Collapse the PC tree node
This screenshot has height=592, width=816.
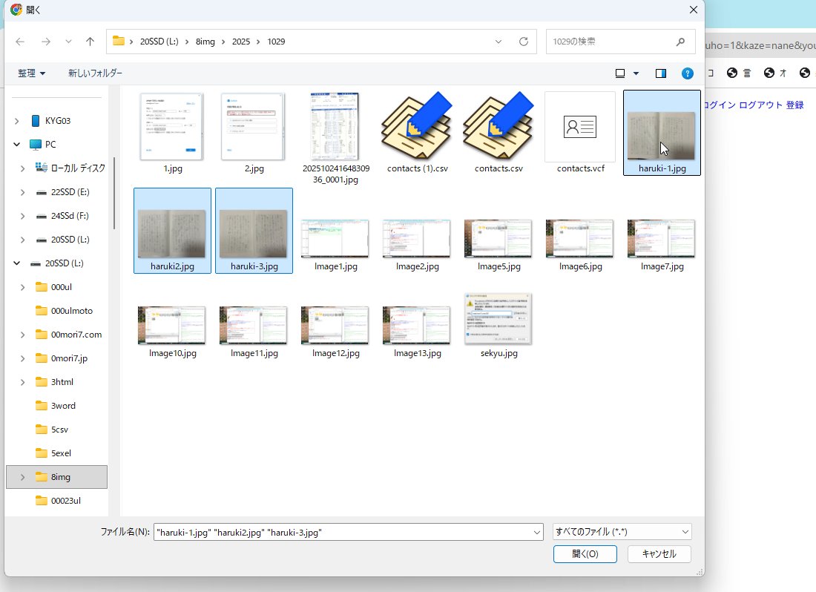click(x=17, y=145)
